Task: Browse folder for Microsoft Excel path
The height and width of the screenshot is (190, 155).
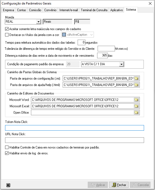Action: [x=137, y=106]
